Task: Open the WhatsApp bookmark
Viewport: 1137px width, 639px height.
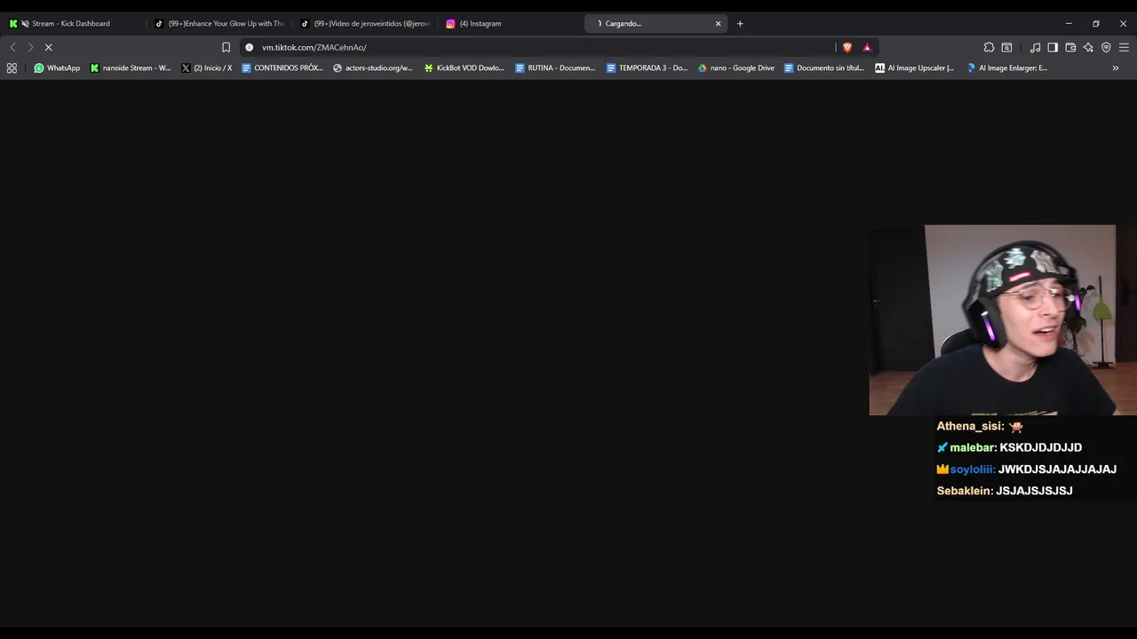Action: point(57,67)
